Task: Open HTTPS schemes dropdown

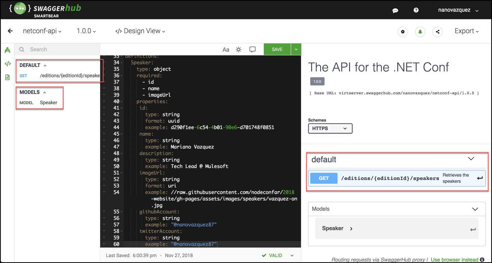Action: click(330, 128)
